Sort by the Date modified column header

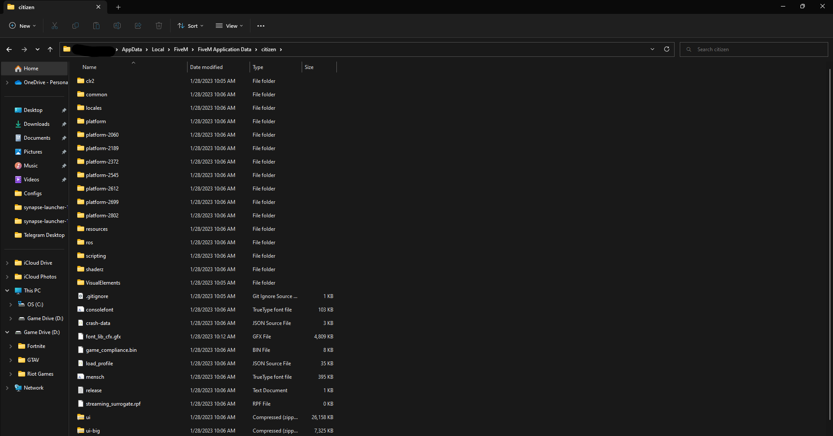(x=206, y=67)
